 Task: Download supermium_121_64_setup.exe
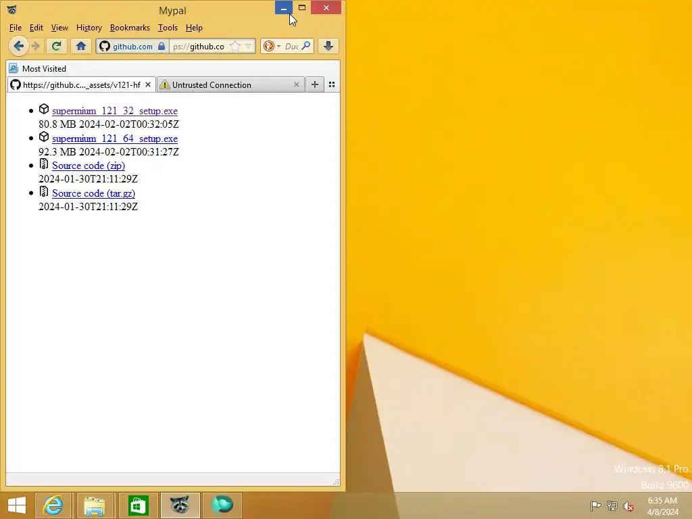pos(115,139)
